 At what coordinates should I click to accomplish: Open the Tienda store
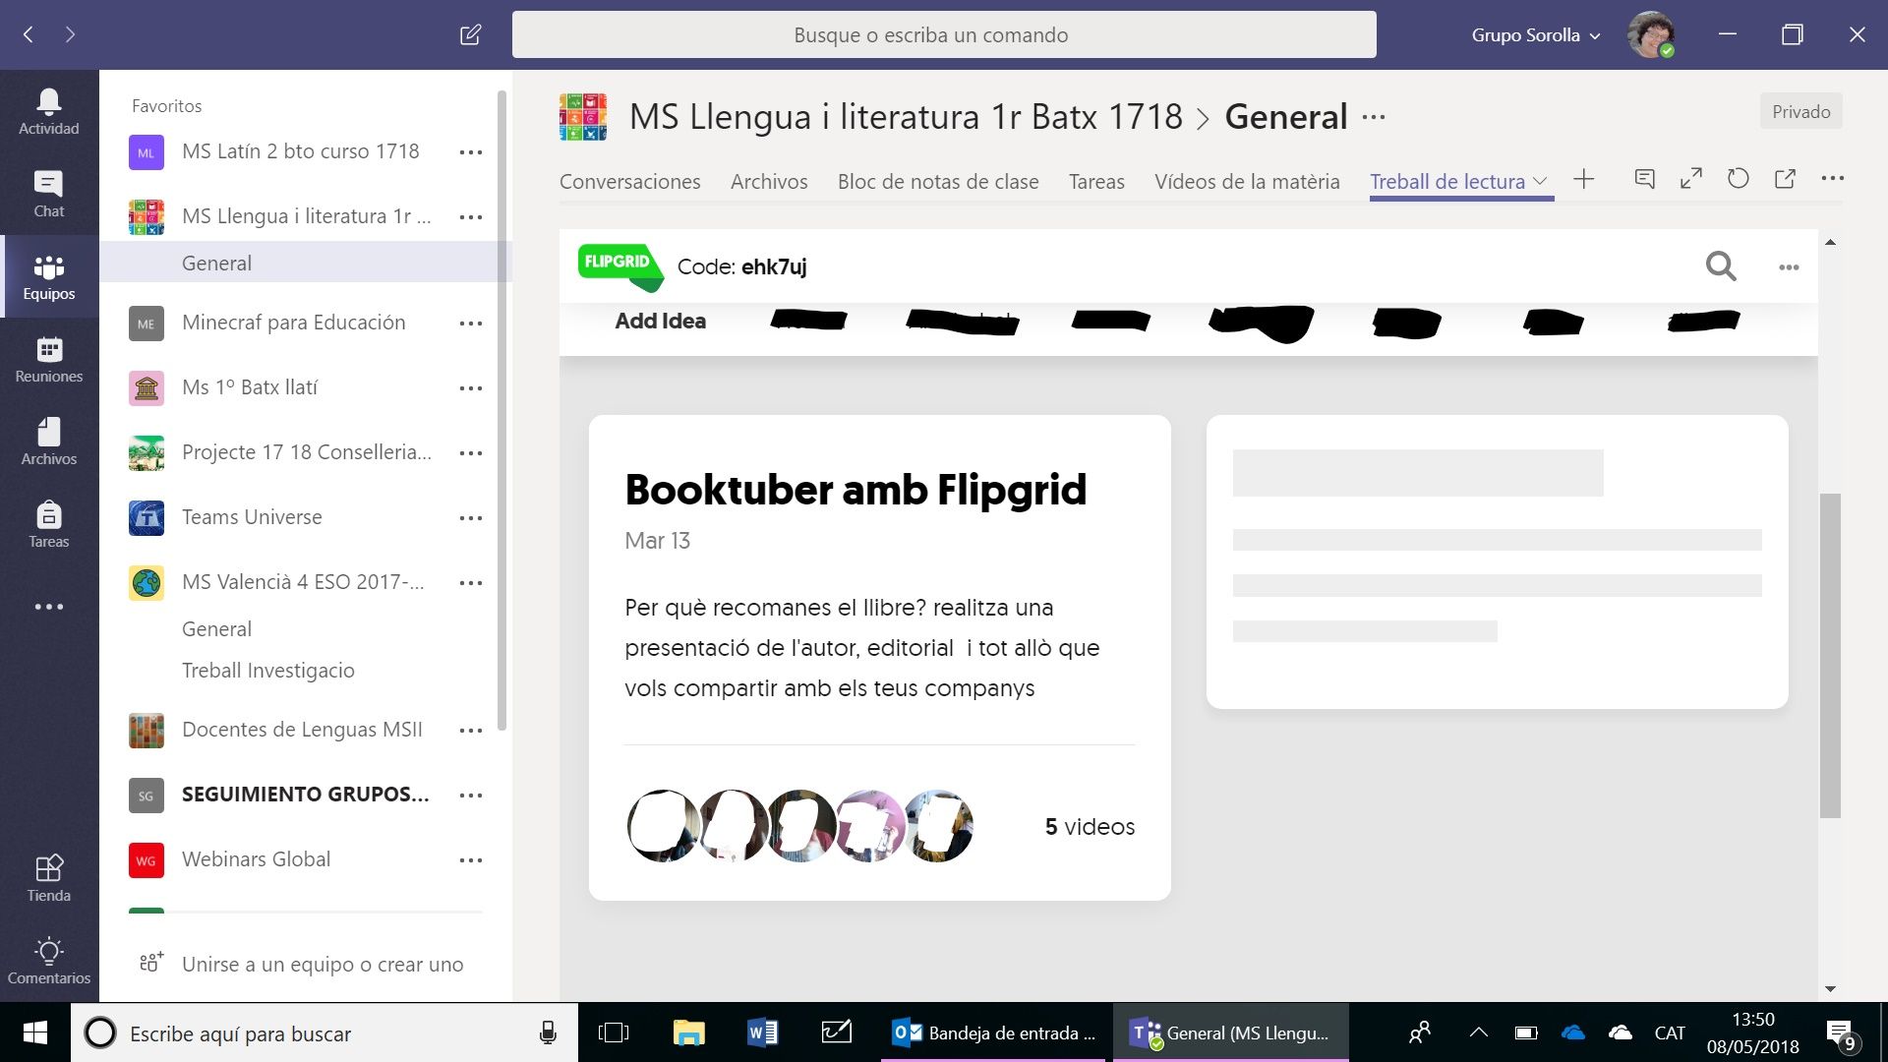click(x=48, y=878)
